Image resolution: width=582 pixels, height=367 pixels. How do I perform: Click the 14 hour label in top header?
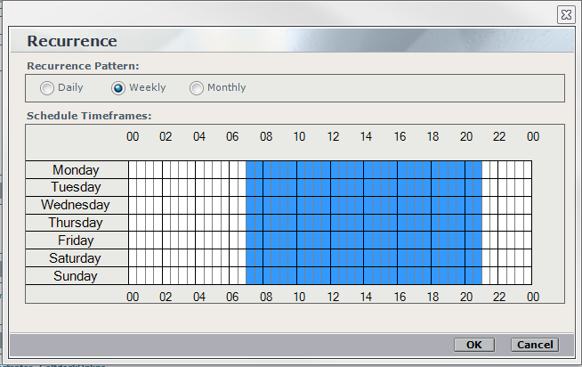367,137
